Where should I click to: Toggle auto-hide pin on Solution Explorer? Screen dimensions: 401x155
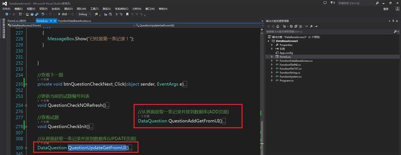pyautogui.click(x=393, y=21)
